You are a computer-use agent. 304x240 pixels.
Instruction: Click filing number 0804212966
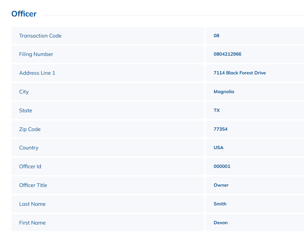[x=227, y=54]
